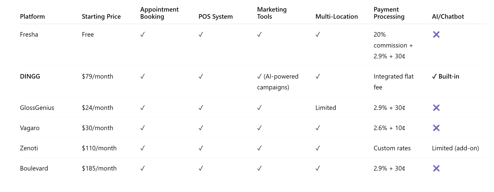Click Zenoti's Multi-Location checkmark
The height and width of the screenshot is (192, 494).
pos(318,148)
